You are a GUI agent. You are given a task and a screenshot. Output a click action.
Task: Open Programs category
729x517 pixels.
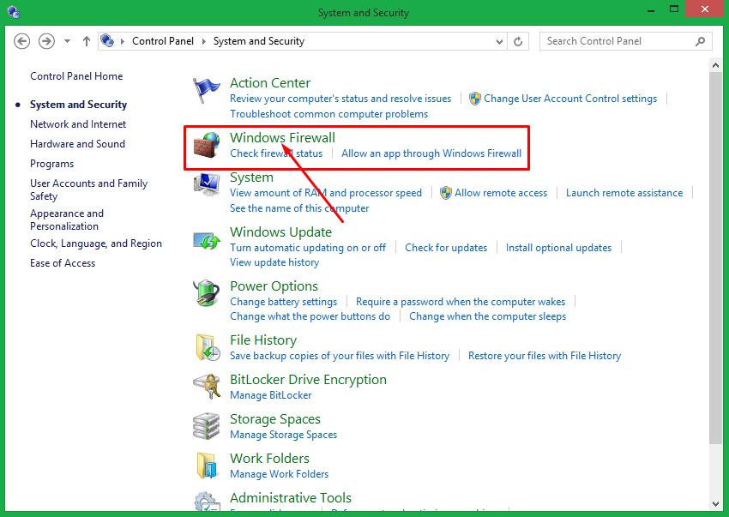(x=52, y=164)
